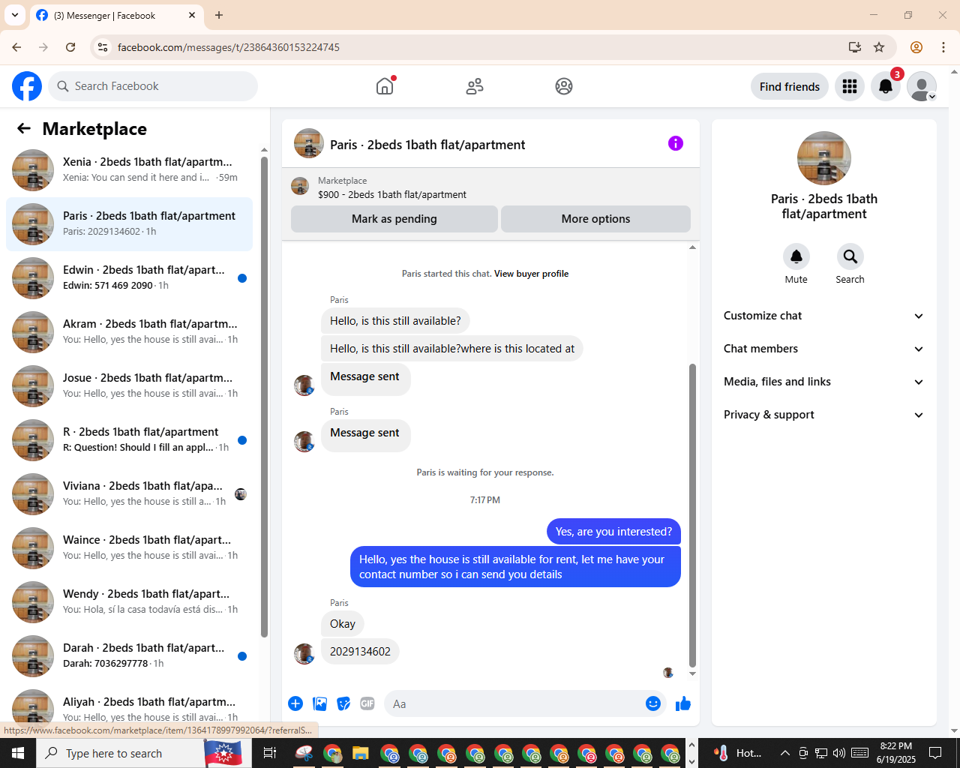Viewport: 960px width, 768px height.
Task: Click the 2029134602 message bubble
Action: (360, 652)
